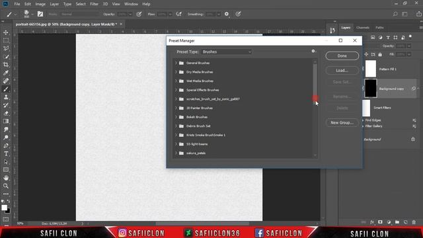Image resolution: width=423 pixels, height=238 pixels.
Task: Click the search icon in options bar
Action: pyautogui.click(x=395, y=14)
